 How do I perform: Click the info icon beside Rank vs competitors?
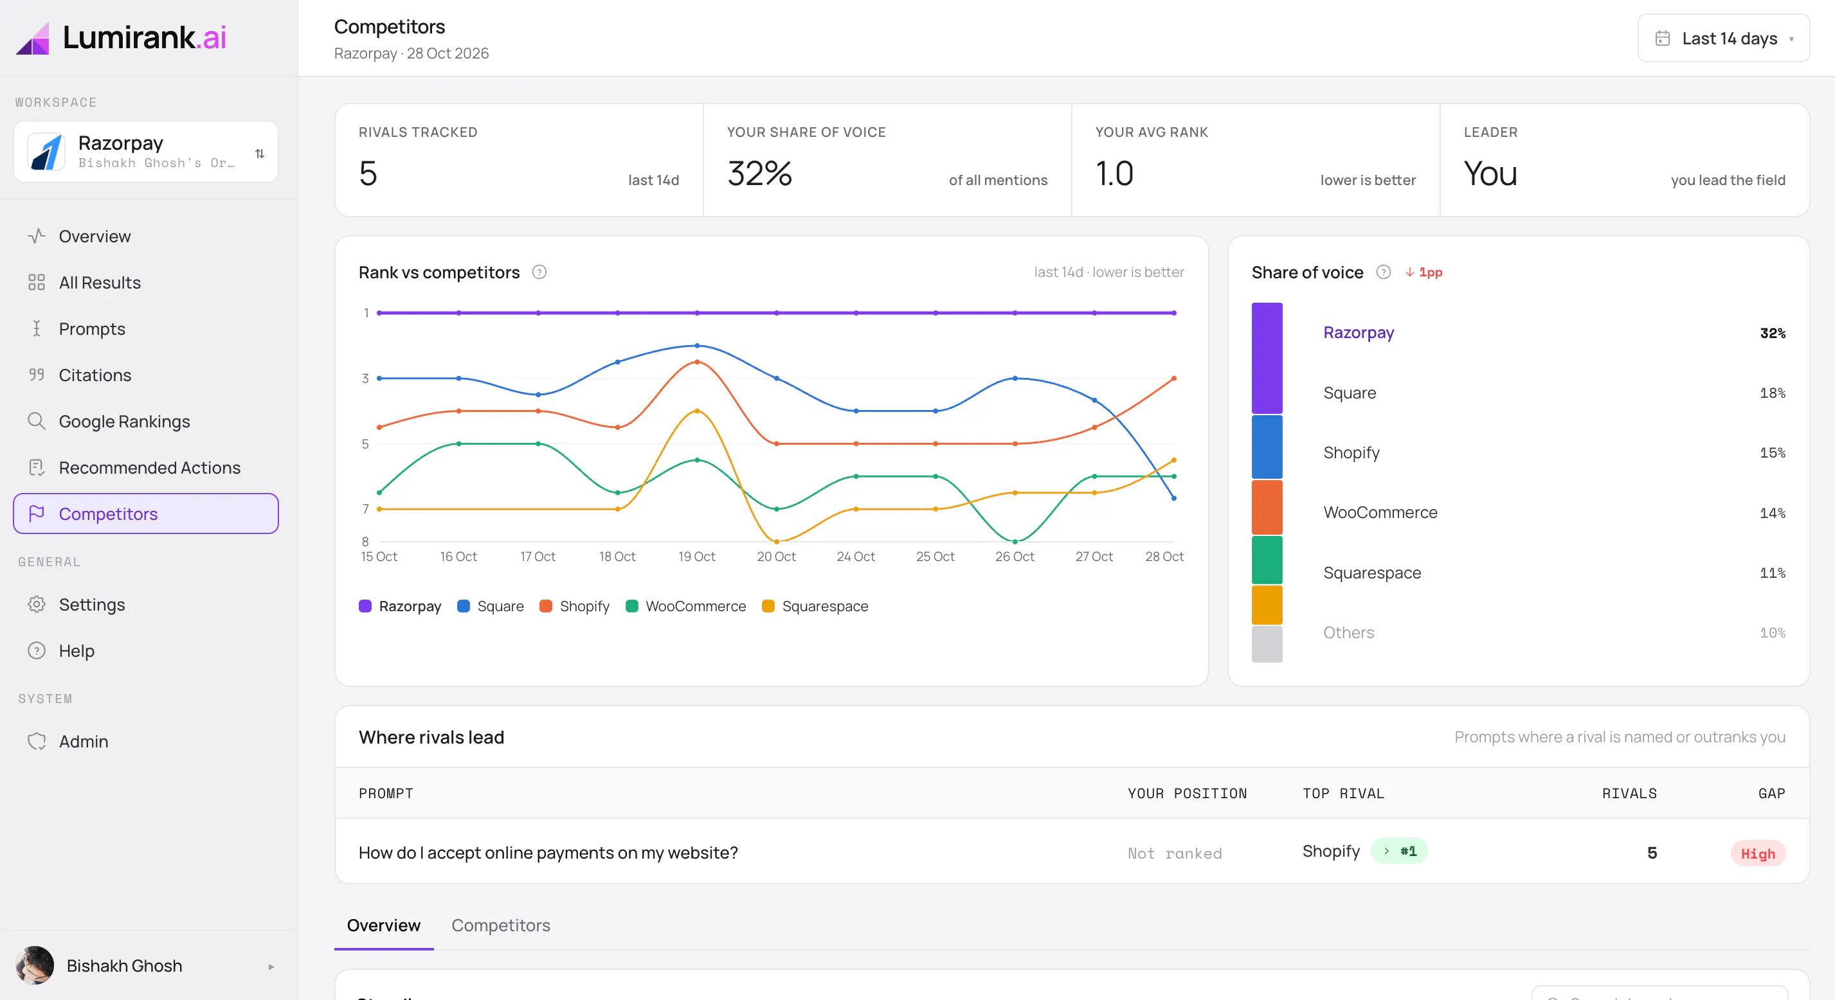tap(539, 272)
